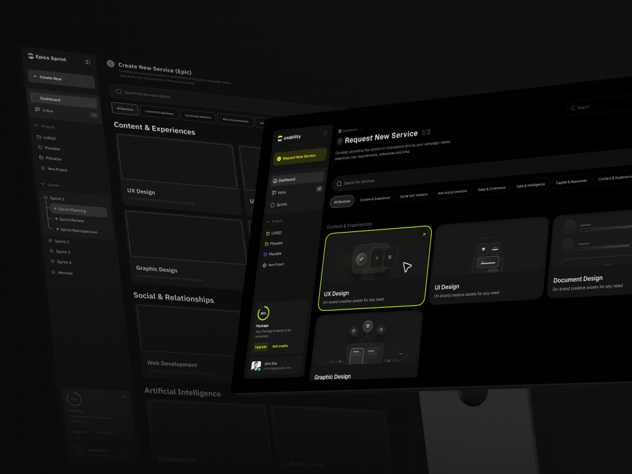The image size is (632, 474).
Task: Click the John Doe avatar picture
Action: click(x=256, y=366)
